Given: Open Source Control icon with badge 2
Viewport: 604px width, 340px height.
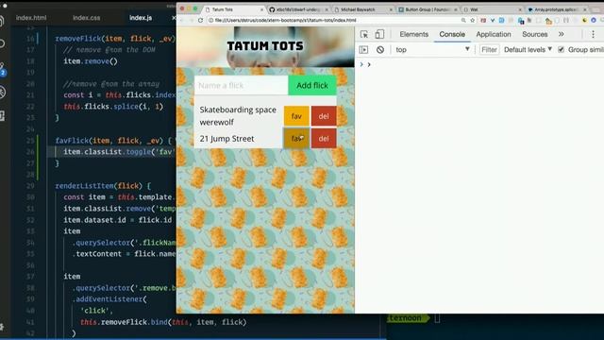Looking at the screenshot, I should (x=2, y=69).
